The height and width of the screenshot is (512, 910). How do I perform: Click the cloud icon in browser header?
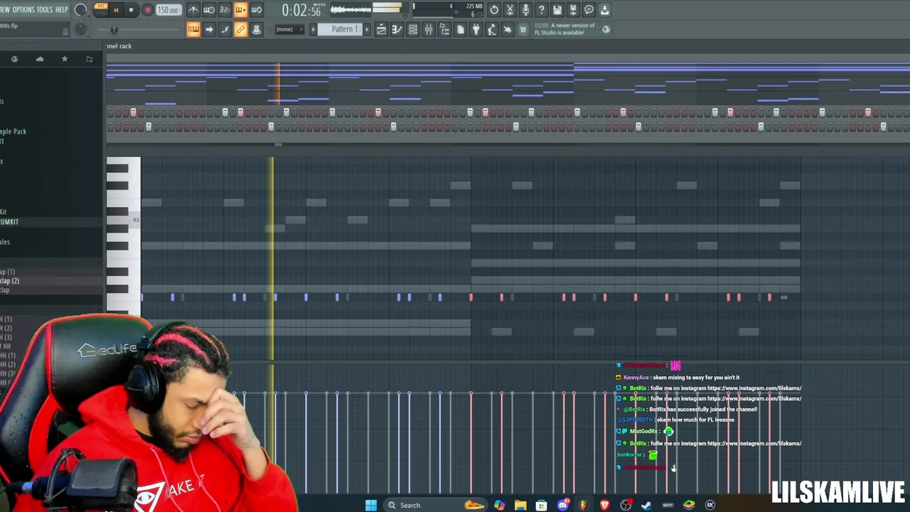click(x=40, y=59)
